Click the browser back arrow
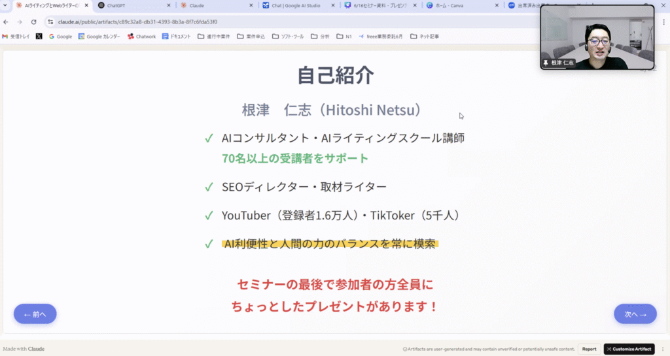 7,22
